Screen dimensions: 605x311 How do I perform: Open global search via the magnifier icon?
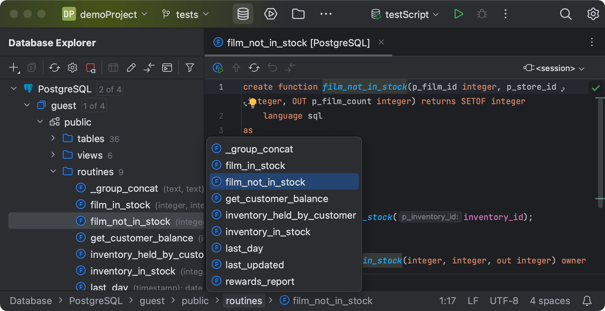pyautogui.click(x=566, y=14)
